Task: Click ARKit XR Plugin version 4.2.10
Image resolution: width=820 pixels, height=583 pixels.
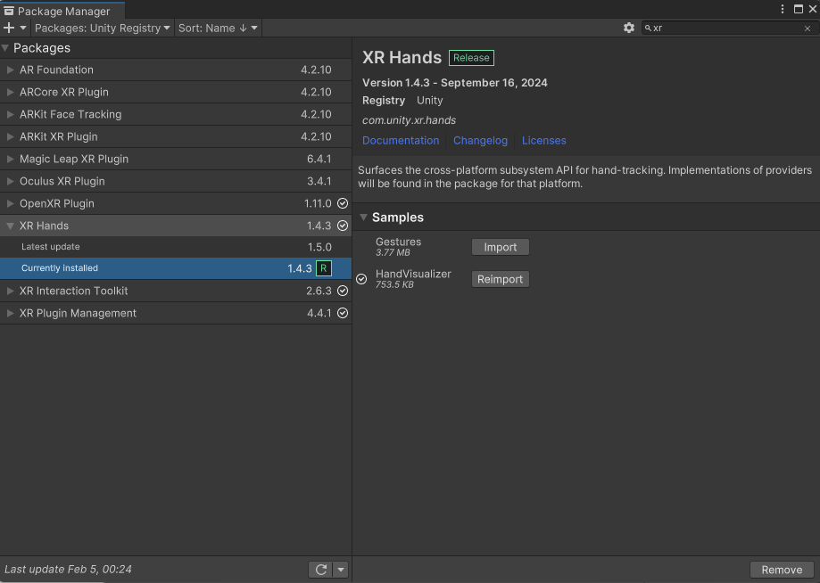Action: tap(316, 137)
